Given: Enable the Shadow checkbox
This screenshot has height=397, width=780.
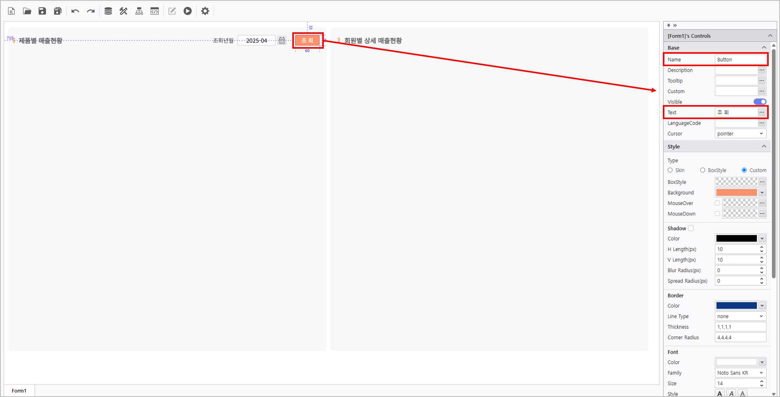Looking at the screenshot, I should [691, 228].
